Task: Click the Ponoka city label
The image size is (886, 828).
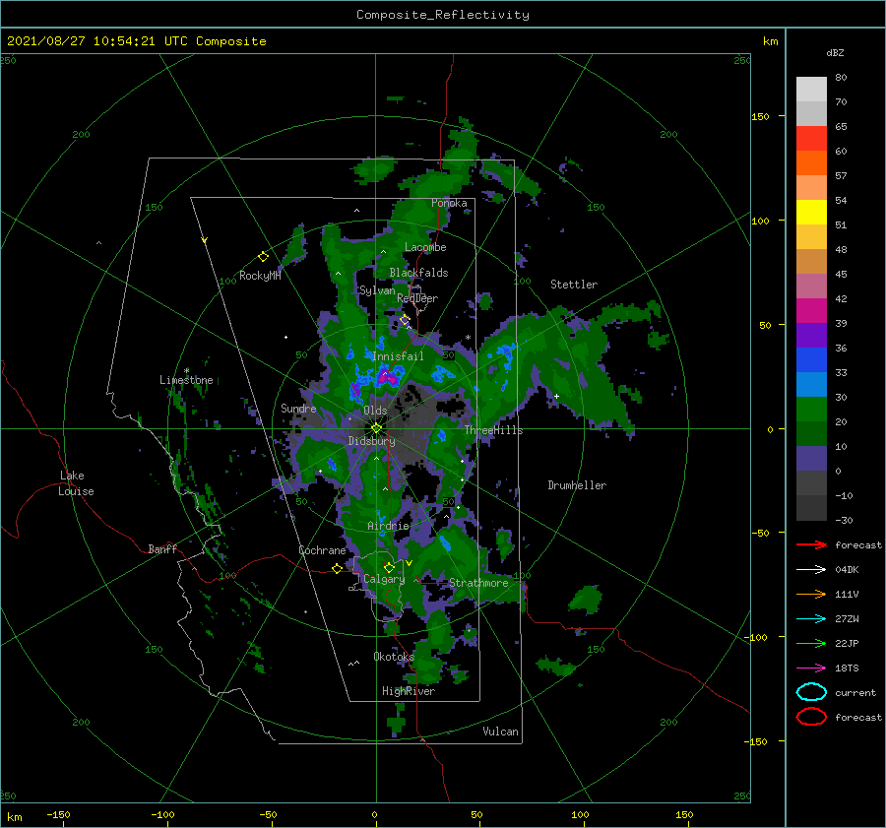Action: point(449,203)
